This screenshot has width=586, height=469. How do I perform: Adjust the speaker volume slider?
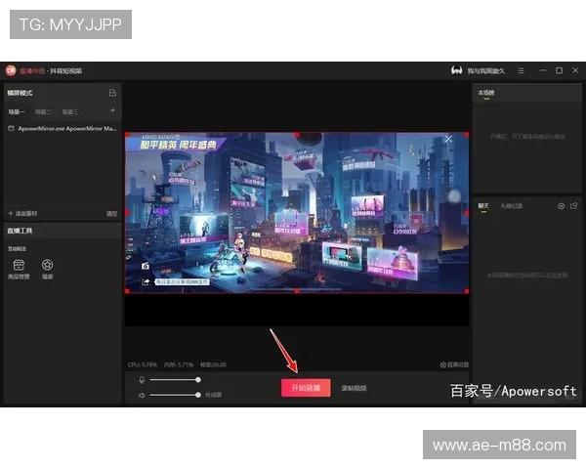click(175, 395)
